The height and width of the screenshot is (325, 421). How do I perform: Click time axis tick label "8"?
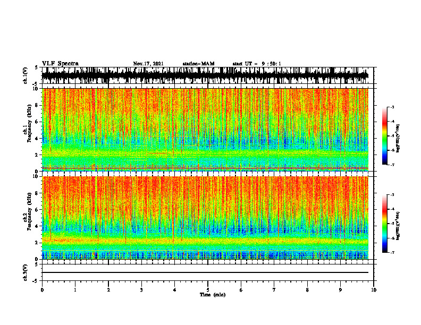click(x=307, y=290)
